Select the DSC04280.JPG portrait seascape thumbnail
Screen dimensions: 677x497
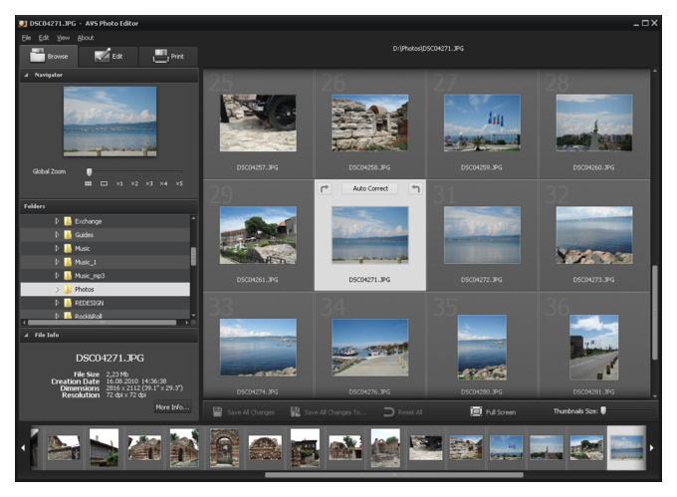(482, 348)
